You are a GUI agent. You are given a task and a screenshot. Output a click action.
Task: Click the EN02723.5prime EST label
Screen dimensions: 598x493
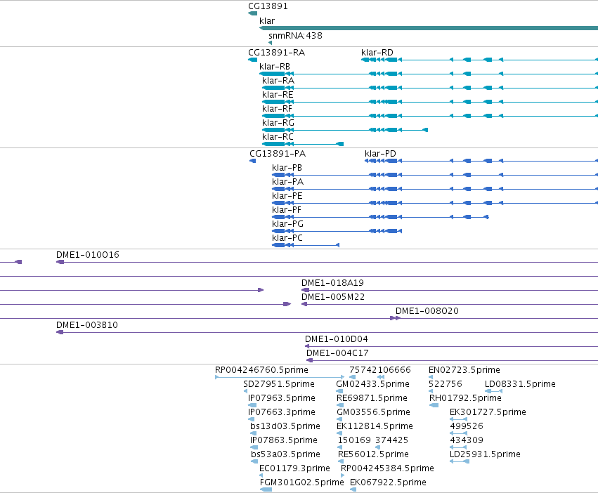[x=464, y=370]
